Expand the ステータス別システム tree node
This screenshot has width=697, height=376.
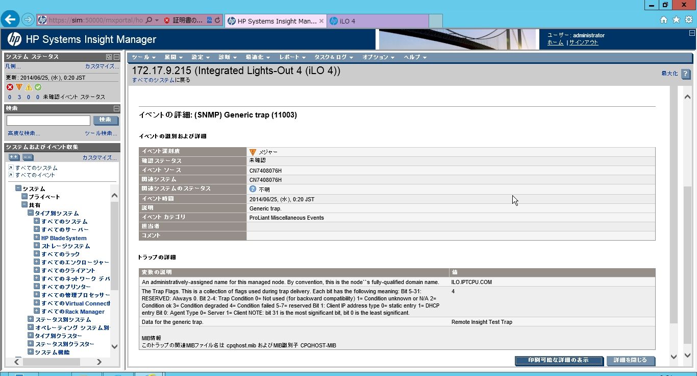[31, 319]
